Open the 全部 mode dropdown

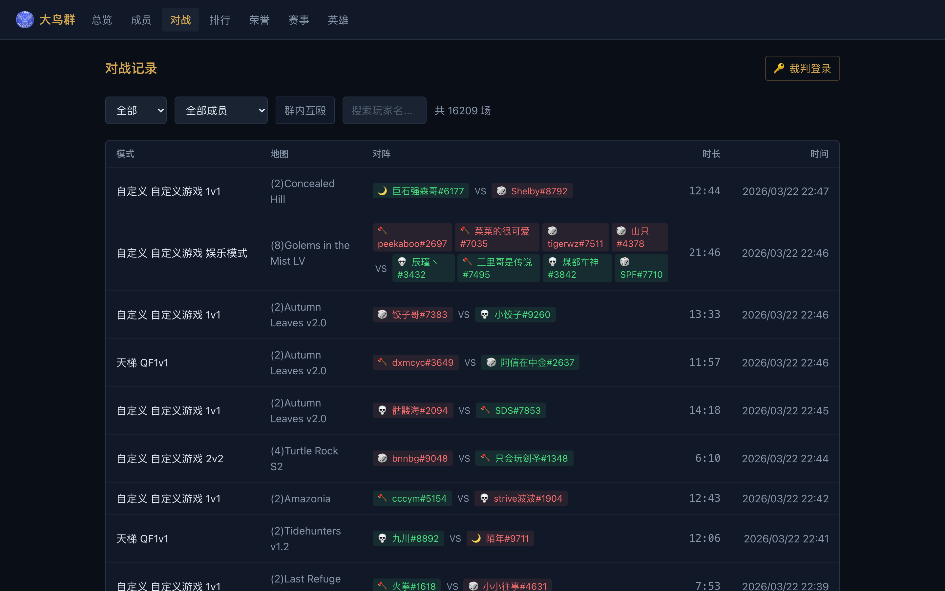click(x=136, y=110)
